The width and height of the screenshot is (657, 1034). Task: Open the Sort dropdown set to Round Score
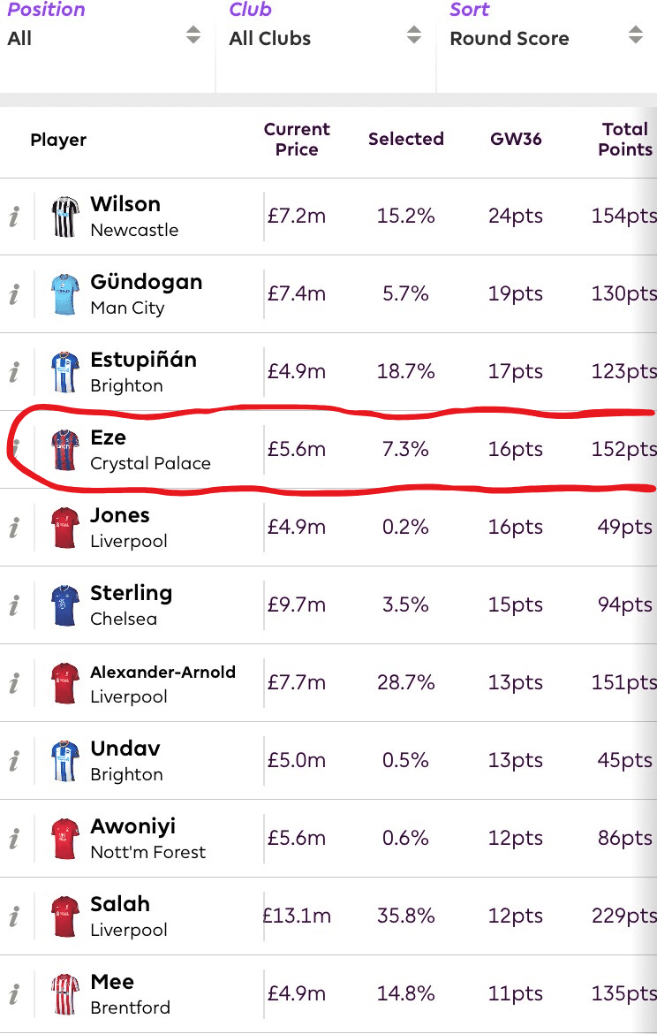[x=546, y=37]
